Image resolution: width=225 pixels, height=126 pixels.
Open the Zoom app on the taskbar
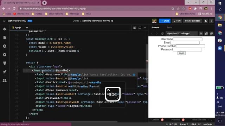220,48
